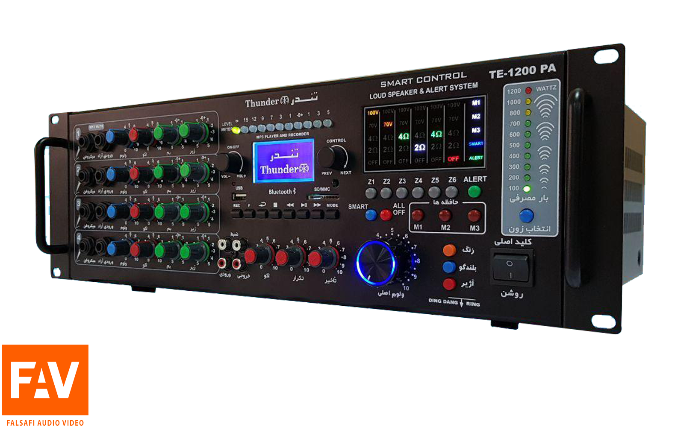Click the Thunder brand logo above the level meter
This screenshot has height=427, width=684.
point(281,101)
